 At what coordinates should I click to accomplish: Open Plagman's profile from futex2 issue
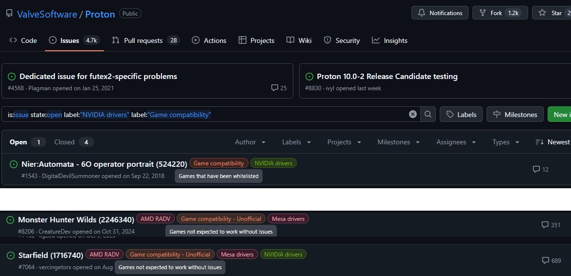[x=40, y=88]
